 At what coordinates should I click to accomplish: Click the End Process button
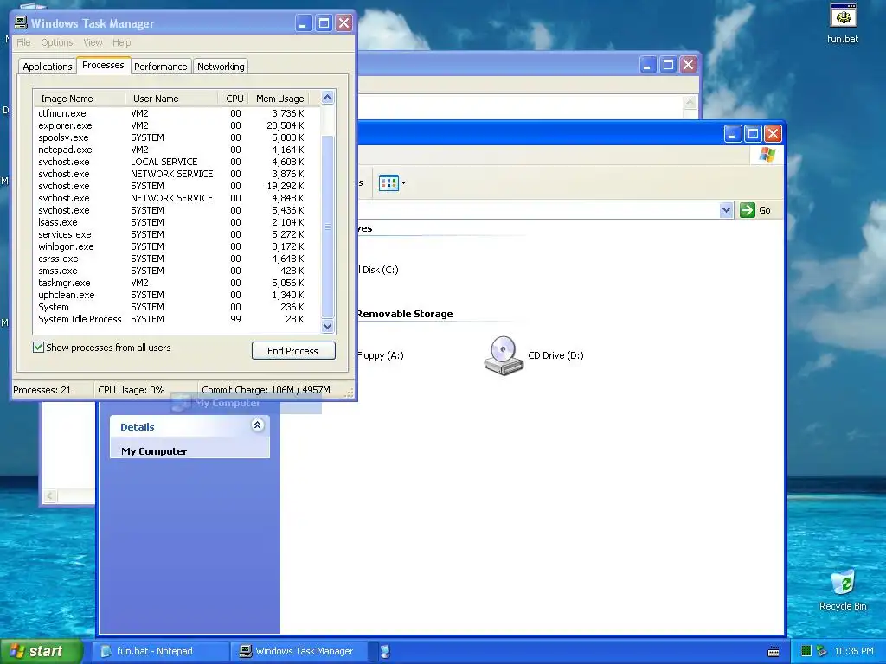tap(293, 351)
